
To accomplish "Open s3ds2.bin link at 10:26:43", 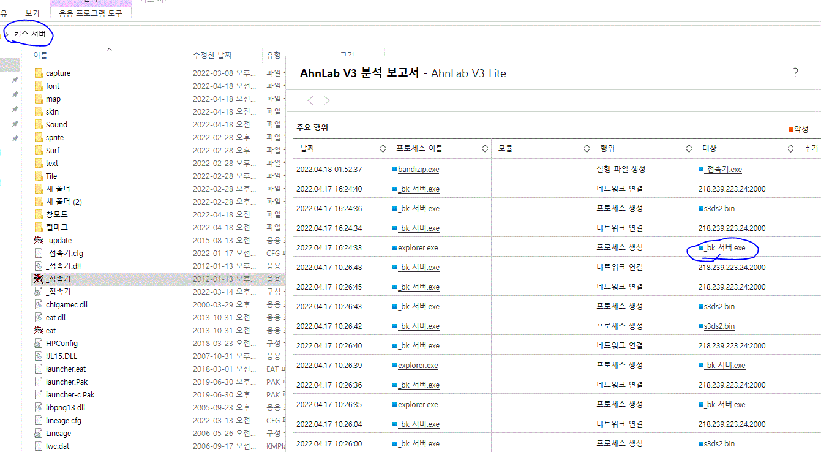I will (719, 306).
